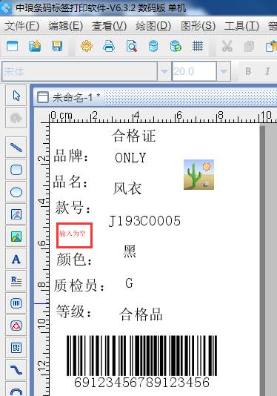The width and height of the screenshot is (277, 396).
Task: Select the arrow pointer tool
Action: [x=16, y=96]
